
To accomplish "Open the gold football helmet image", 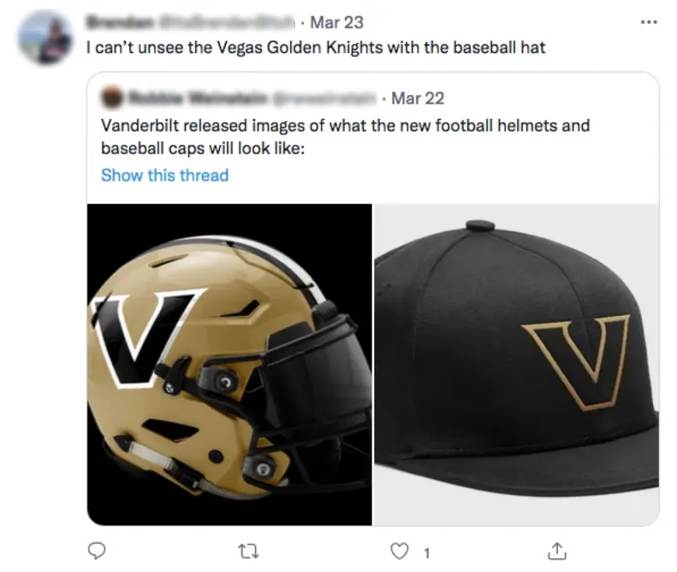I will pyautogui.click(x=229, y=364).
